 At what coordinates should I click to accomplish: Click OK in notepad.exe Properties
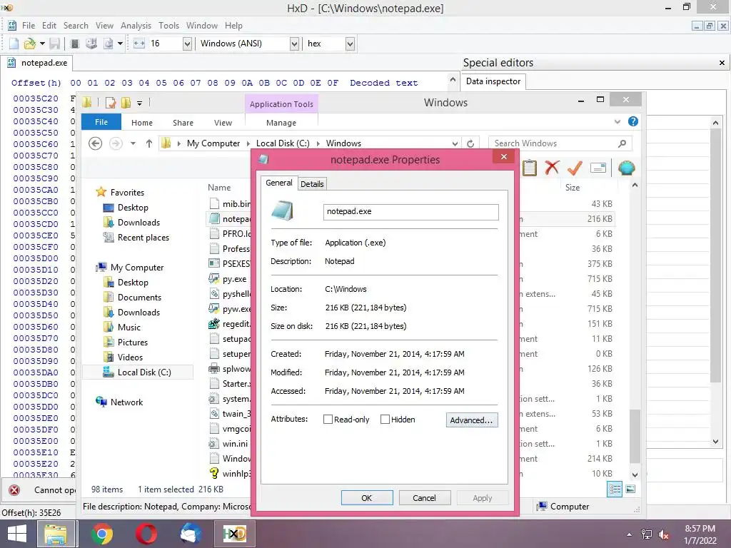pyautogui.click(x=367, y=497)
